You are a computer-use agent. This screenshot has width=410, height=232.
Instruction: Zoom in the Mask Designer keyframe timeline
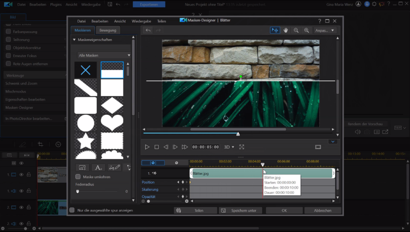coord(187,201)
